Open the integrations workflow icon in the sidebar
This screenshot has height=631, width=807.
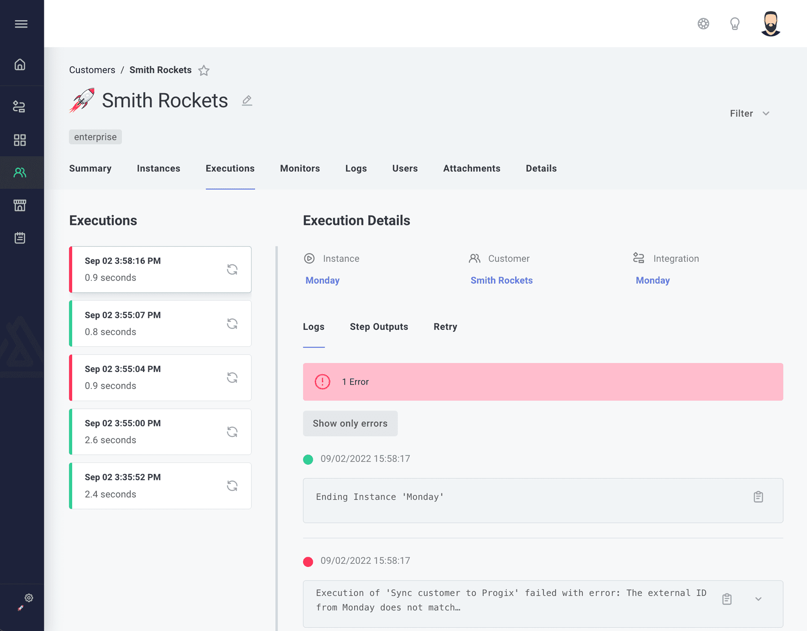(19, 107)
